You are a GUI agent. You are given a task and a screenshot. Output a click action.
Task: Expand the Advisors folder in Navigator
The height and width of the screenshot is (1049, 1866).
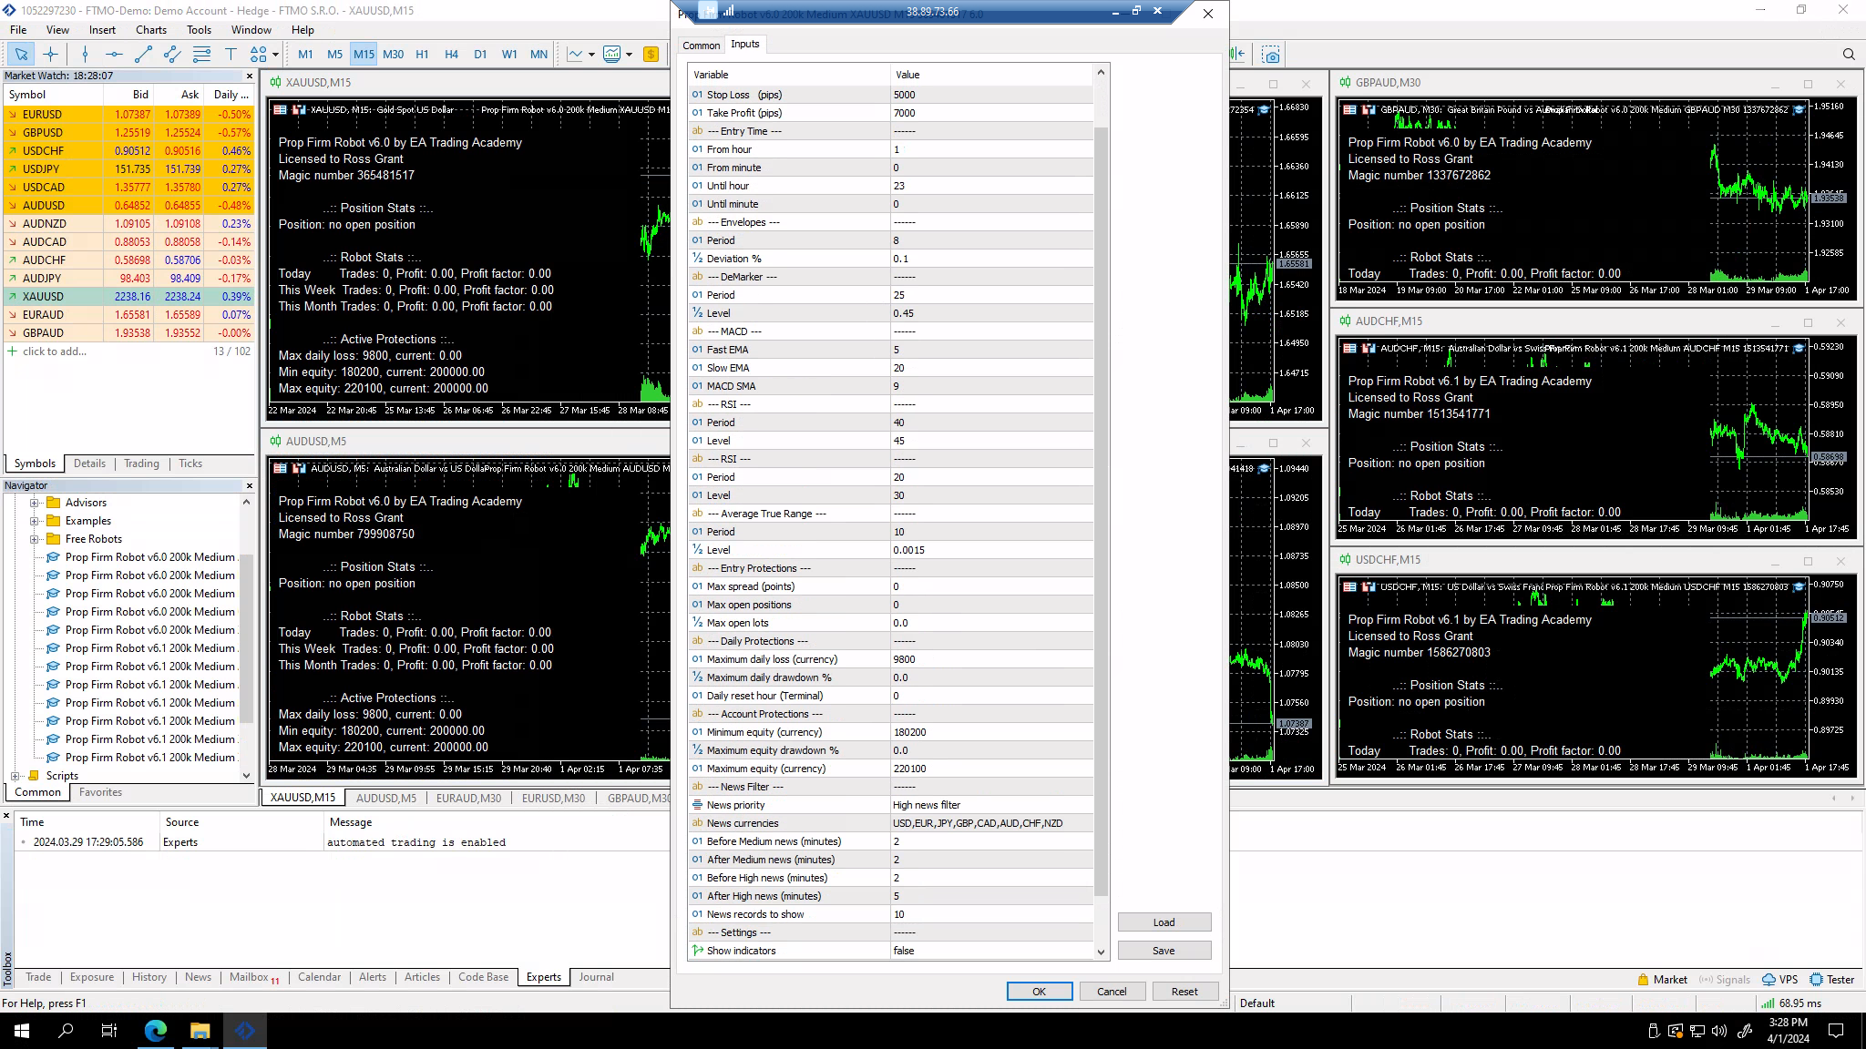point(34,503)
